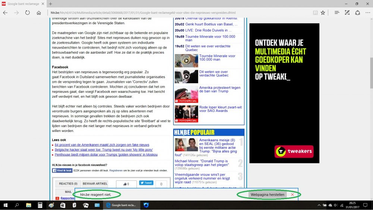This screenshot has width=373, height=211.
Task: Click the address bar URL
Action: coord(143,13)
